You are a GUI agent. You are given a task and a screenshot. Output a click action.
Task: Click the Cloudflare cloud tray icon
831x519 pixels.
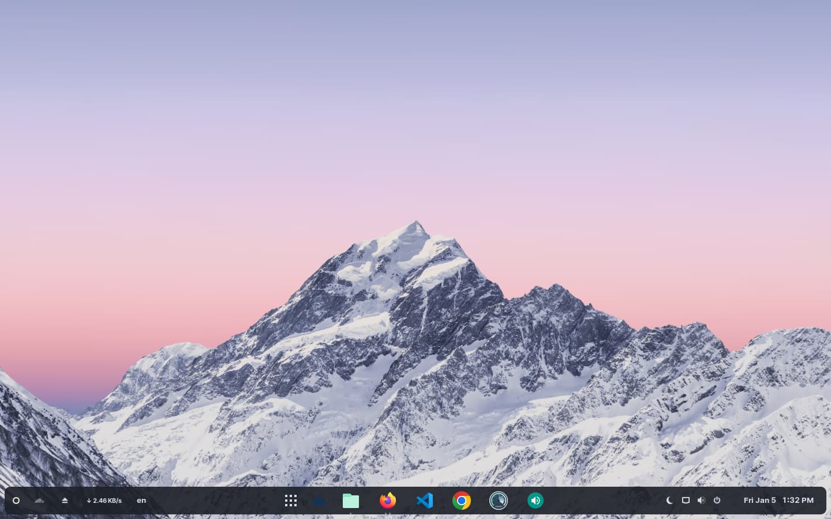[39, 501]
